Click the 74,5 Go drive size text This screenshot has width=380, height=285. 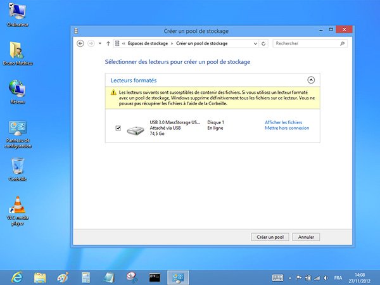coord(157,134)
